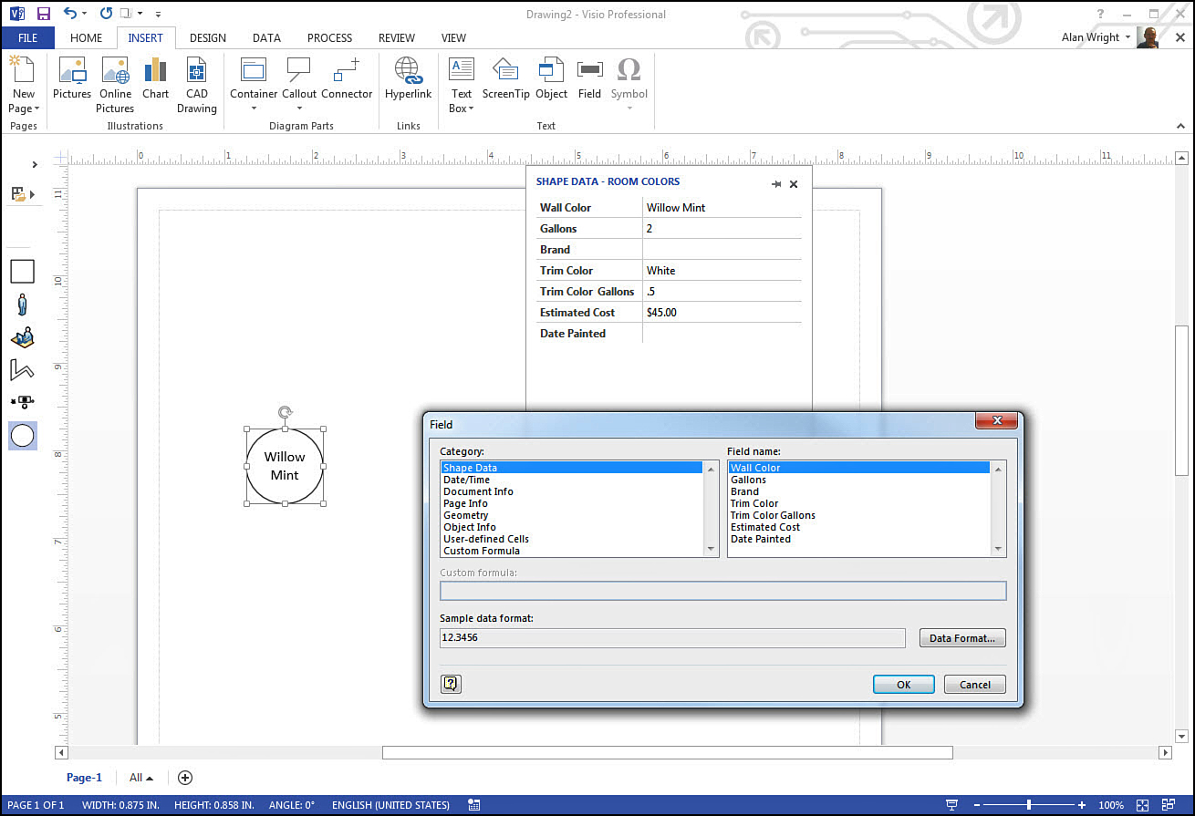Open the Undo history dropdown
The image size is (1195, 816).
point(84,14)
